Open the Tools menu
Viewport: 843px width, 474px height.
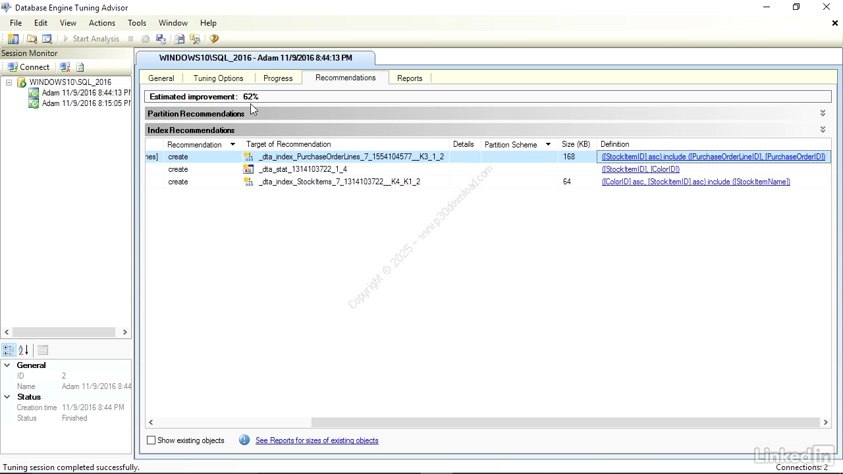pos(137,22)
